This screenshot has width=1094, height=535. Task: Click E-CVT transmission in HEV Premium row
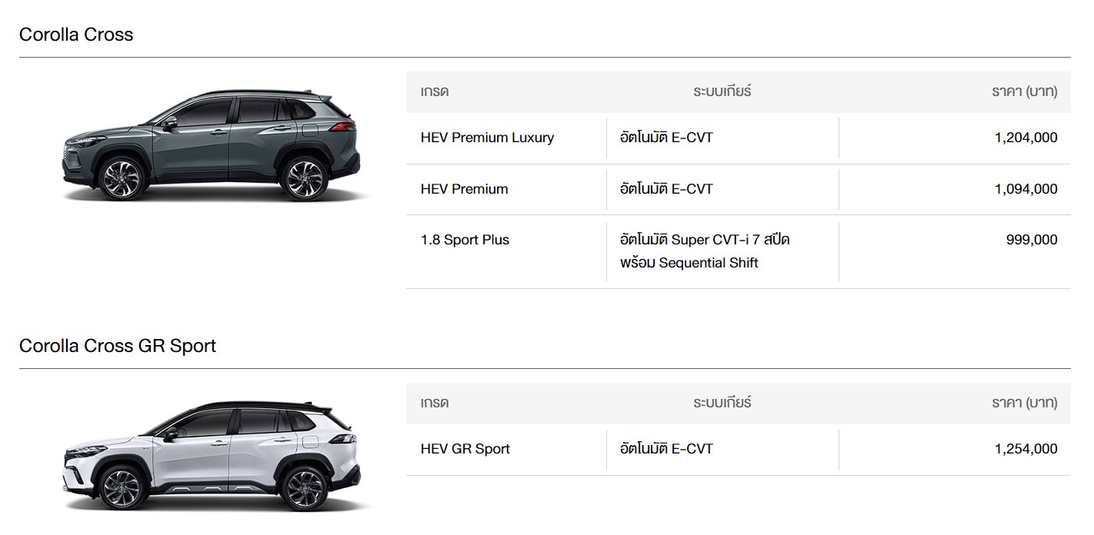(666, 189)
